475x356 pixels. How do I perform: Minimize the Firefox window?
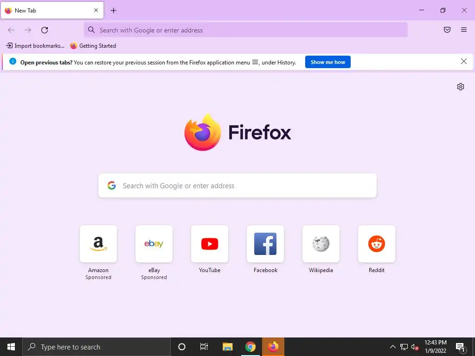click(x=421, y=10)
